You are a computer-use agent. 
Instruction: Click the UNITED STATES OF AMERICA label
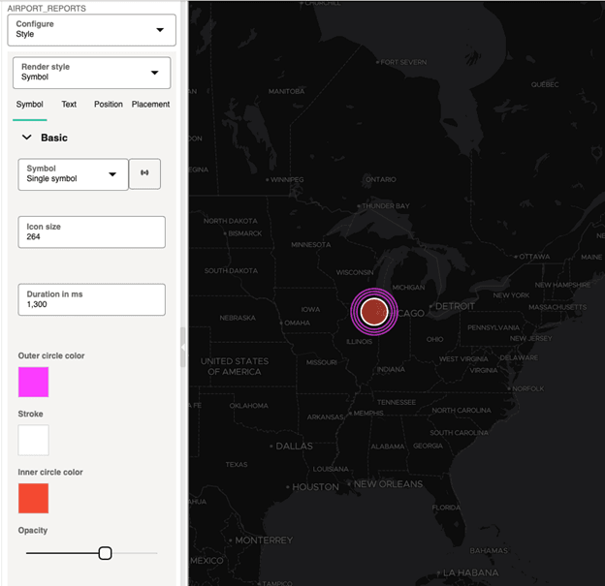tap(235, 366)
